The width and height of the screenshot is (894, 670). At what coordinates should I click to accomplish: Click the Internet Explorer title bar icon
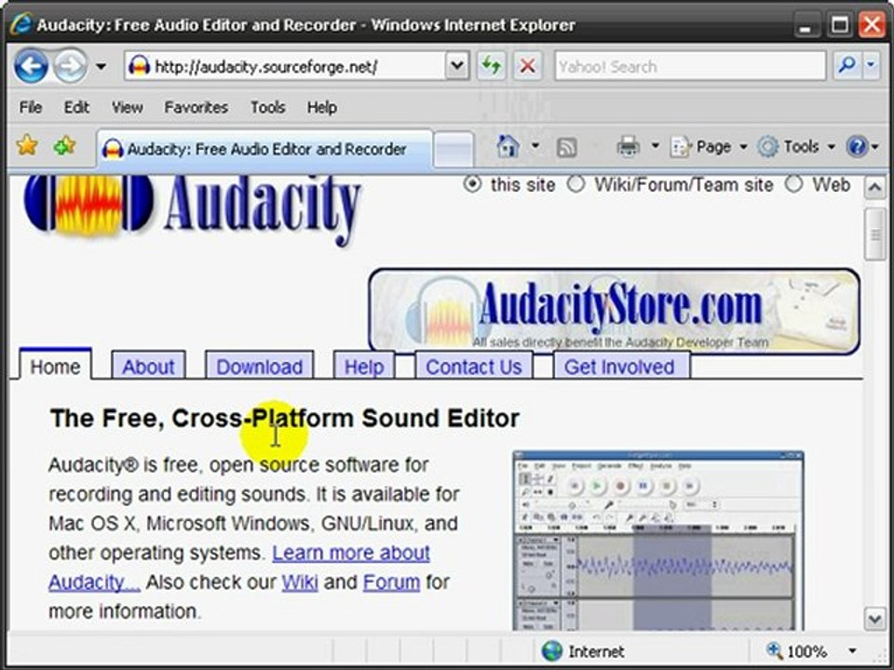21,24
